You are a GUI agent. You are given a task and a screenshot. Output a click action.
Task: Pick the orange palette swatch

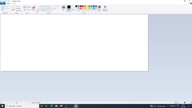[x=85, y=6]
